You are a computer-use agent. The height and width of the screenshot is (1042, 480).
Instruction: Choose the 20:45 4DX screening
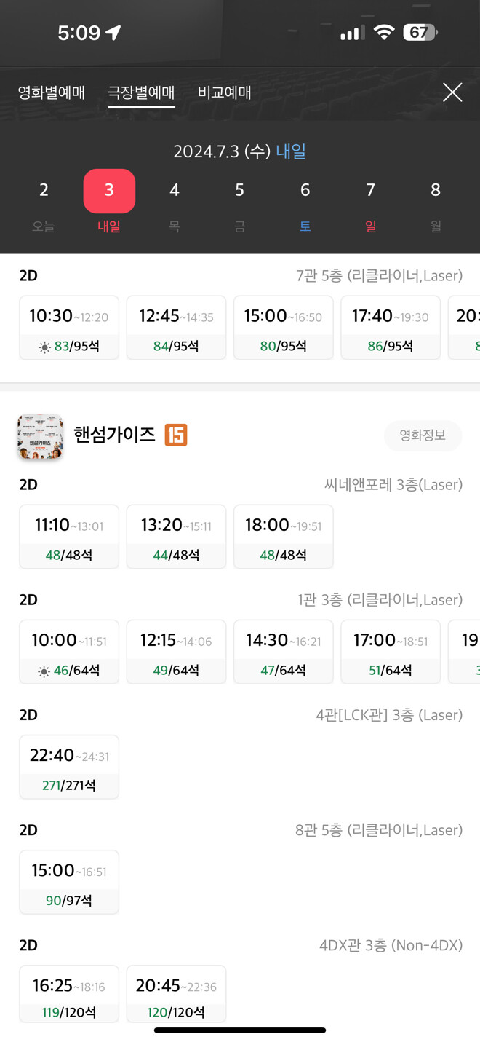tap(176, 993)
